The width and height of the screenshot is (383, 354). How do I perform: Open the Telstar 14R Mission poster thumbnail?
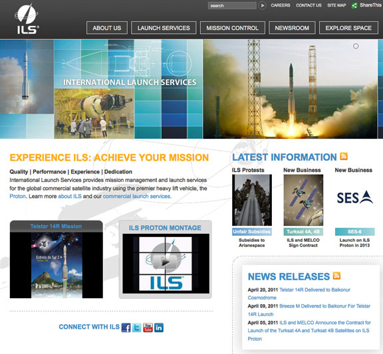point(57,265)
